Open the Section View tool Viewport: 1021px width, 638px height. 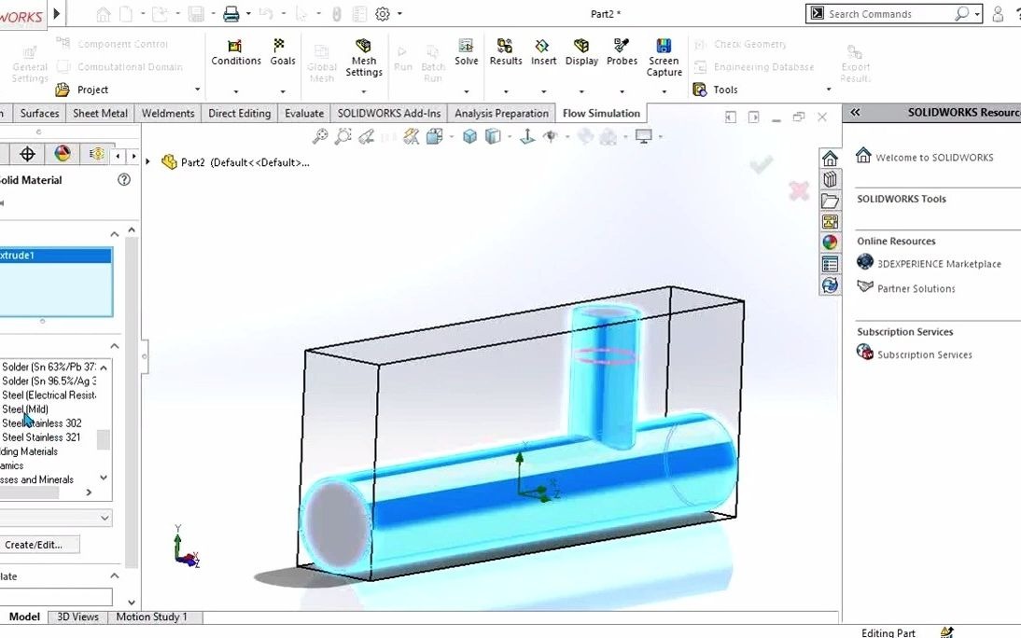(x=412, y=135)
